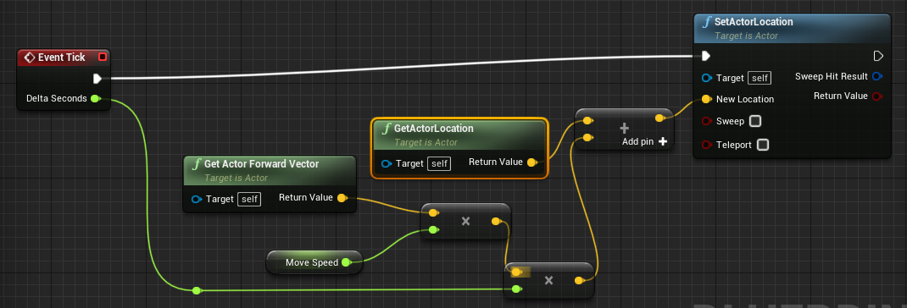
Task: Click SetActorLocation execution input pin
Action: pyautogui.click(x=706, y=56)
